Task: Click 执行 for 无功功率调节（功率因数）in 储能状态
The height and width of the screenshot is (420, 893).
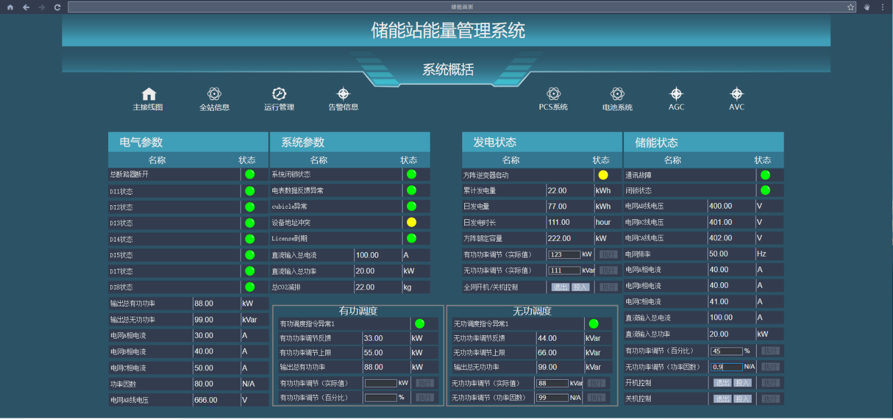Action: pos(770,367)
